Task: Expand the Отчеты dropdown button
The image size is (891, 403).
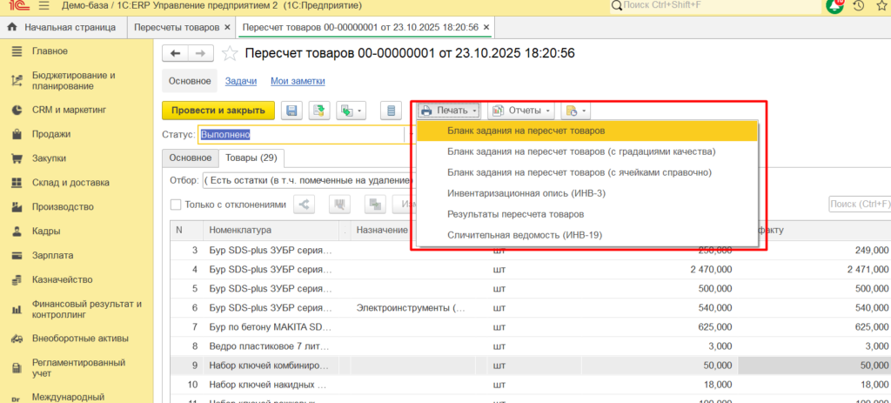Action: tap(520, 111)
